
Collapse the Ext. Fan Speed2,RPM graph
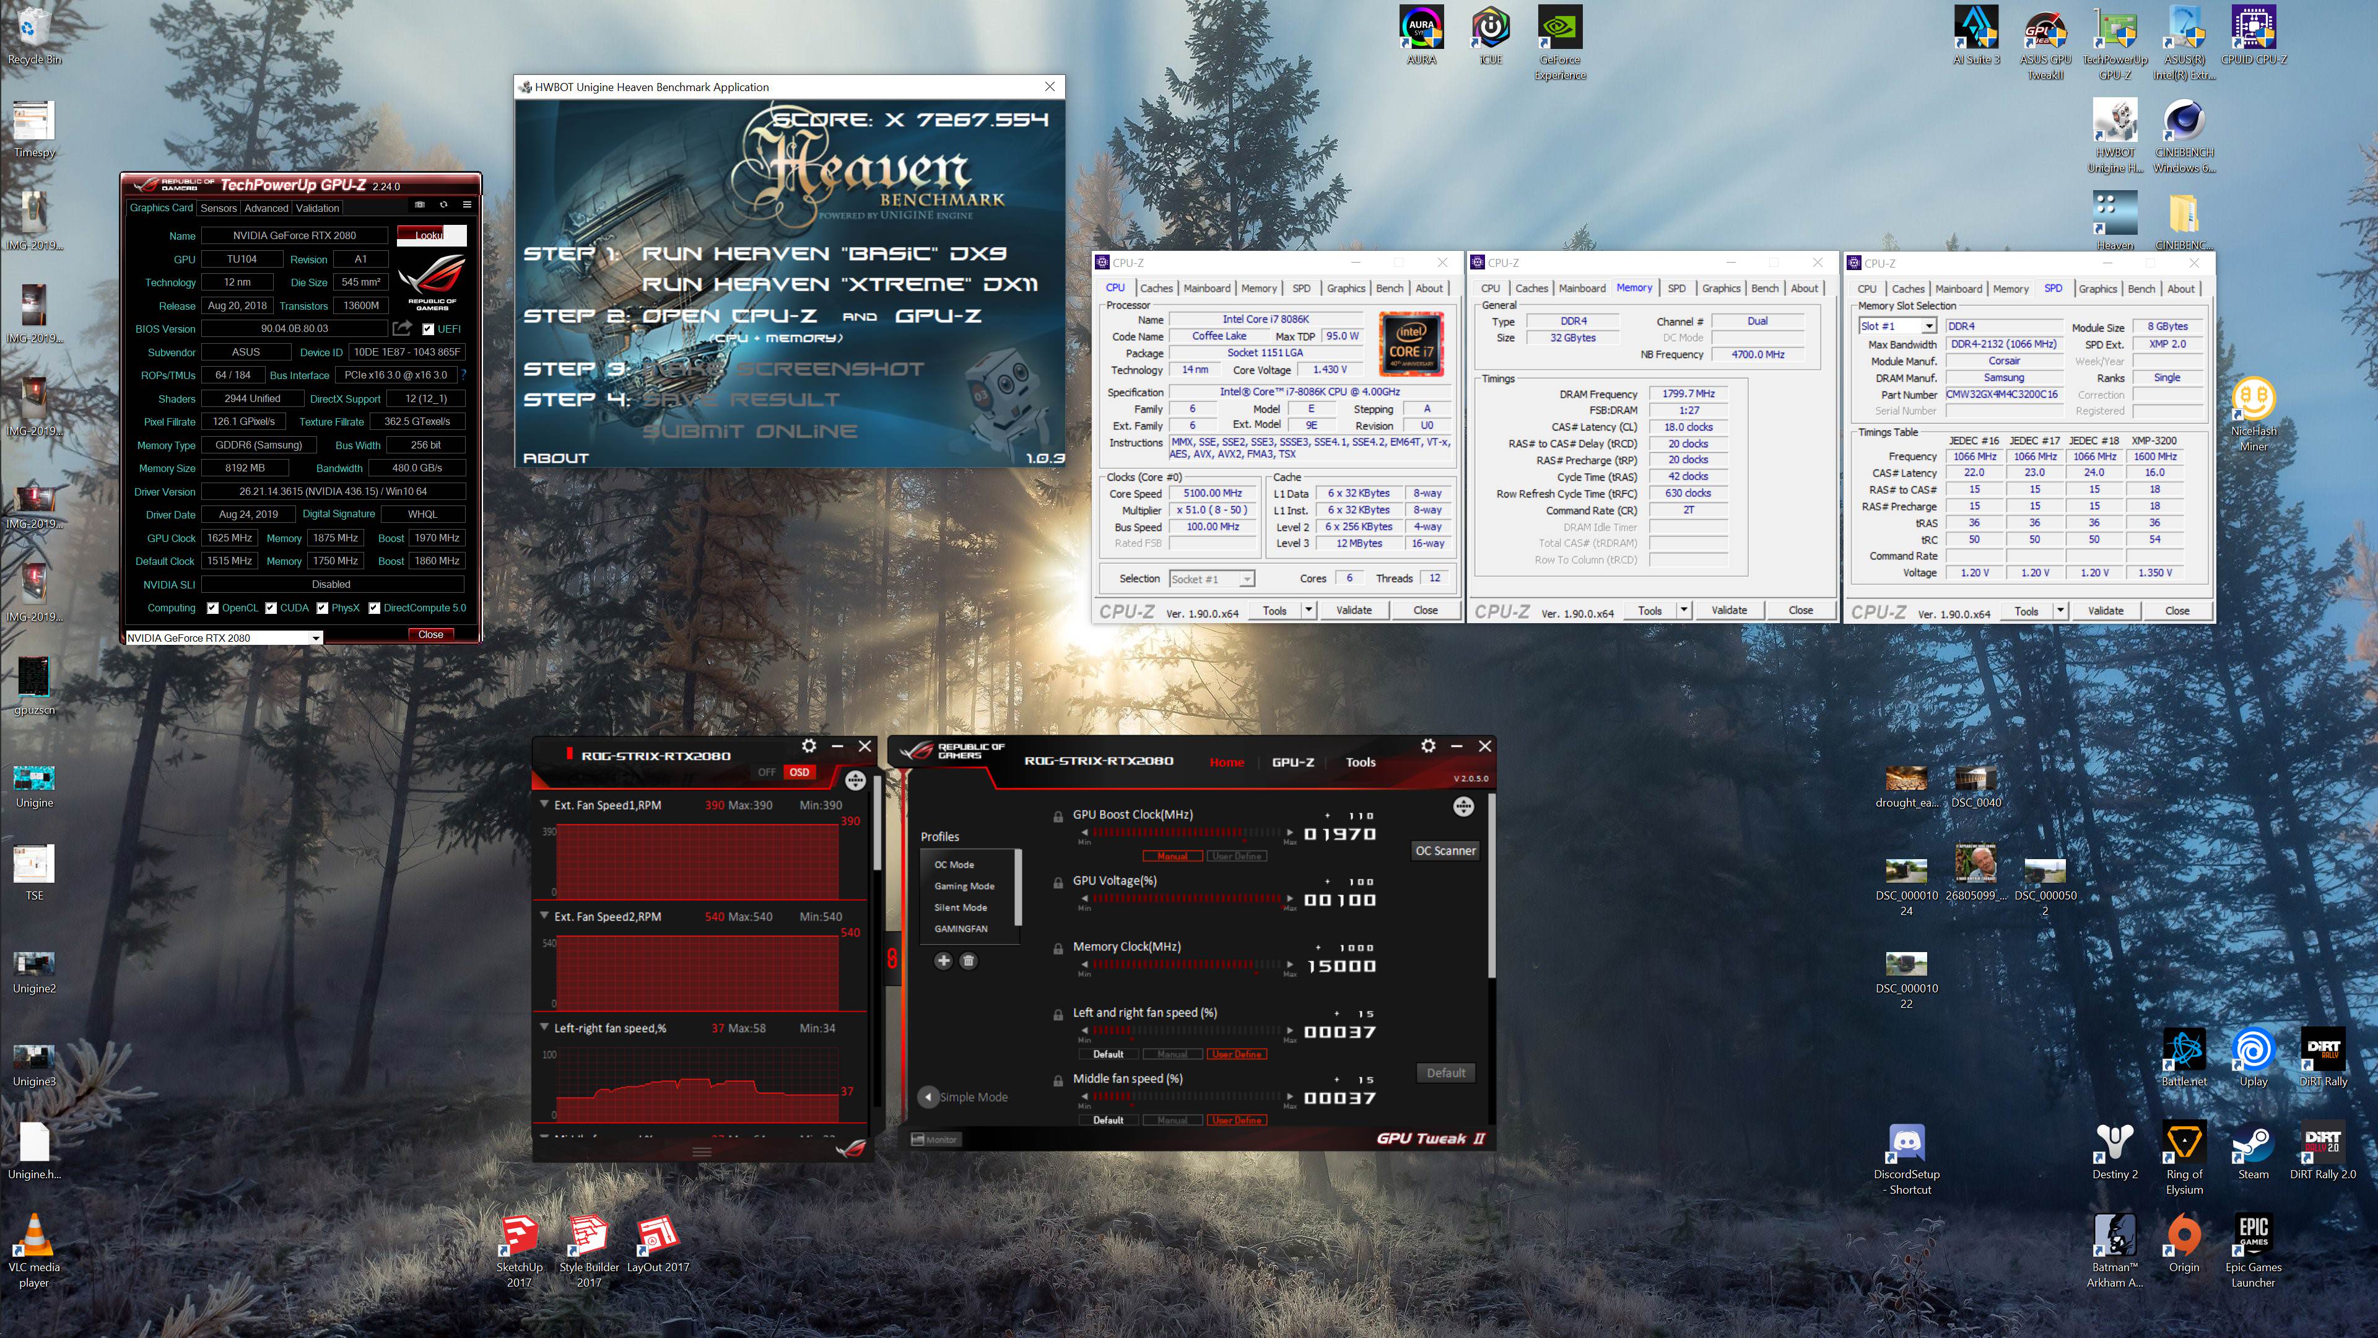544,916
